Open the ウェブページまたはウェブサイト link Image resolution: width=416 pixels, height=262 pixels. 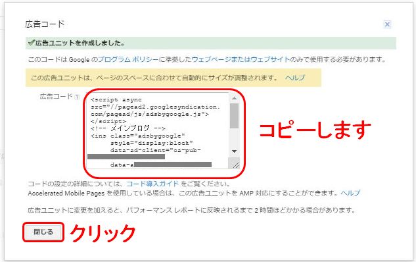coord(241,59)
